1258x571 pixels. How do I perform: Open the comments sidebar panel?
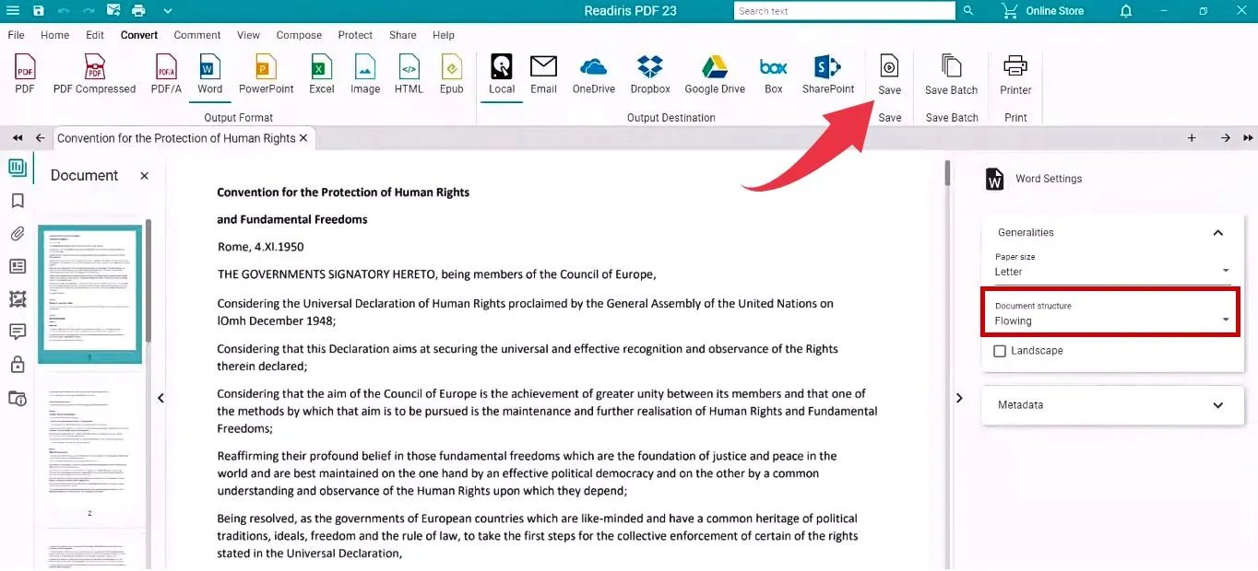[17, 332]
